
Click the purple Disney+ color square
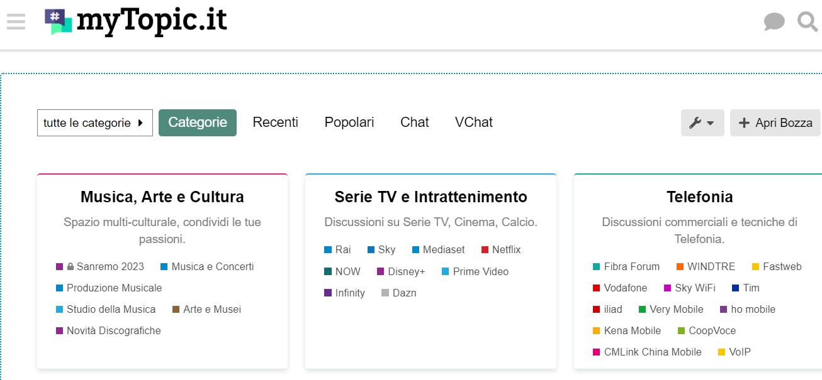[x=380, y=272]
